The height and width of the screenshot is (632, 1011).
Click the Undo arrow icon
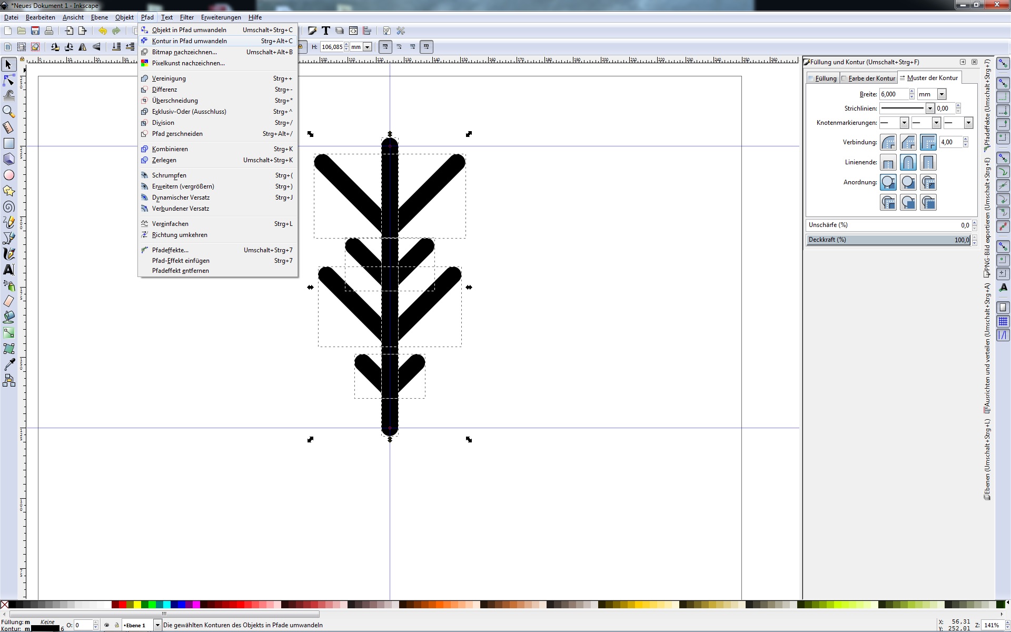click(x=102, y=31)
